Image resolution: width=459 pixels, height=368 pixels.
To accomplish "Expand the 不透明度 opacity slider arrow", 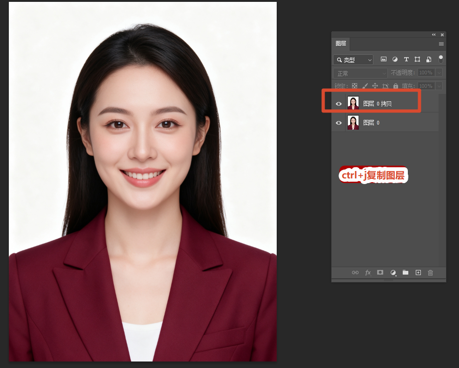I will pos(439,72).
